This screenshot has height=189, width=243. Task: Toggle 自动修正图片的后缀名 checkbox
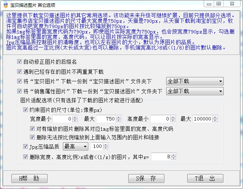19,62
